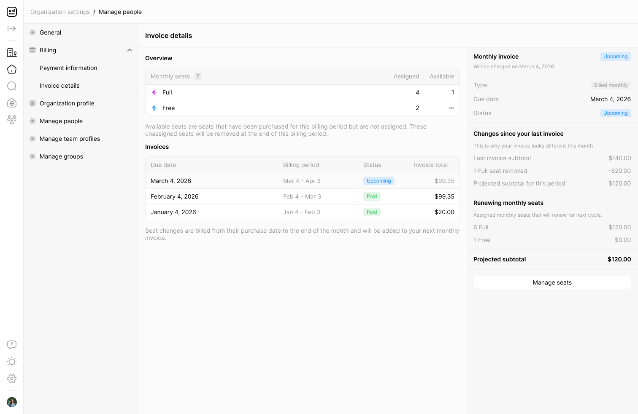Click Organization settings breadcrumb link
This screenshot has height=414, width=638.
(x=60, y=12)
